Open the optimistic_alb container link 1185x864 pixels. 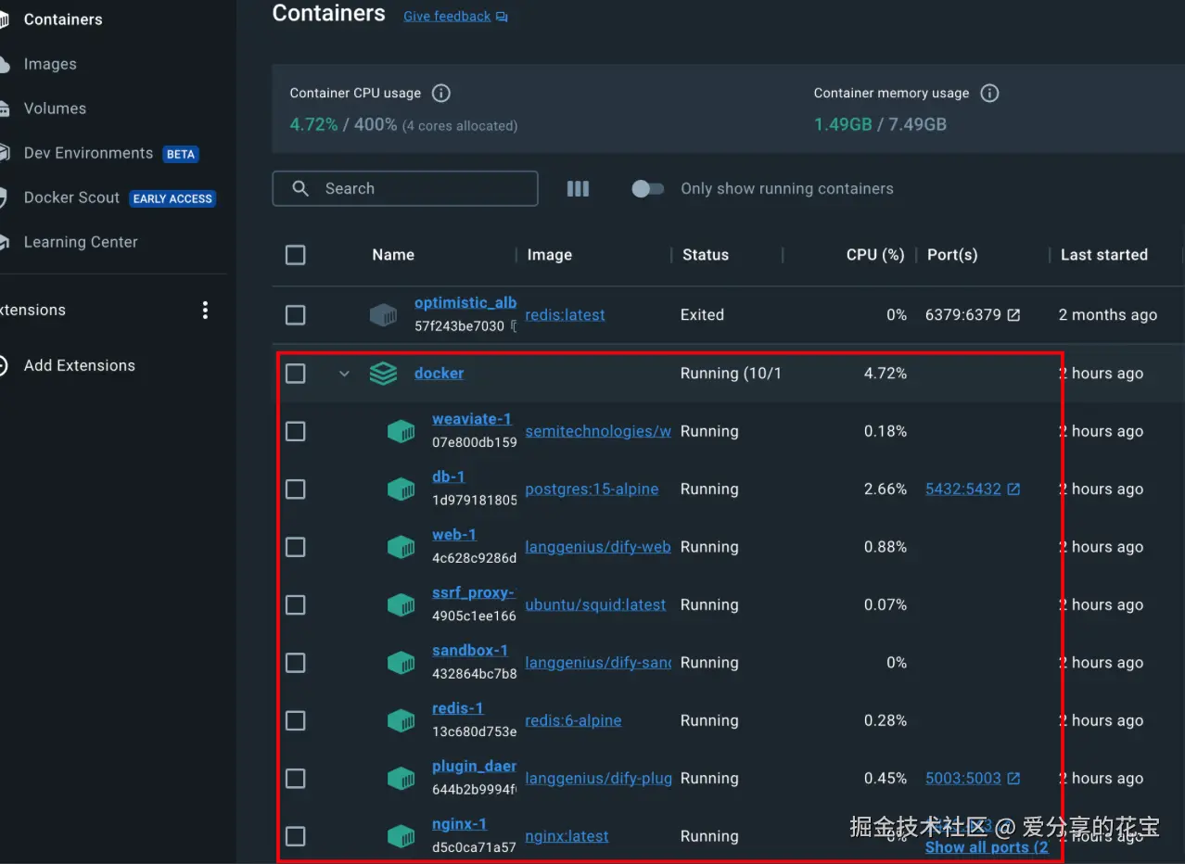pos(465,303)
